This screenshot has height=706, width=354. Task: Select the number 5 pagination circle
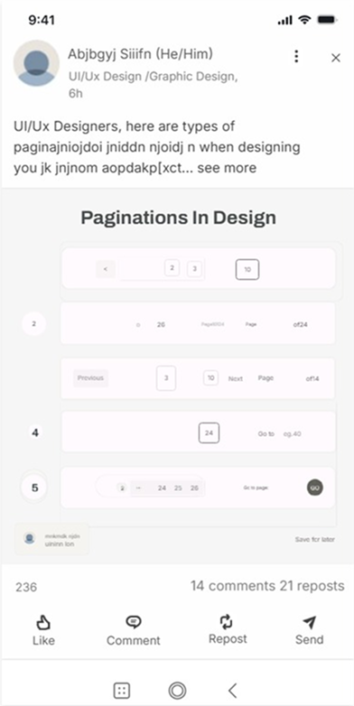34,488
